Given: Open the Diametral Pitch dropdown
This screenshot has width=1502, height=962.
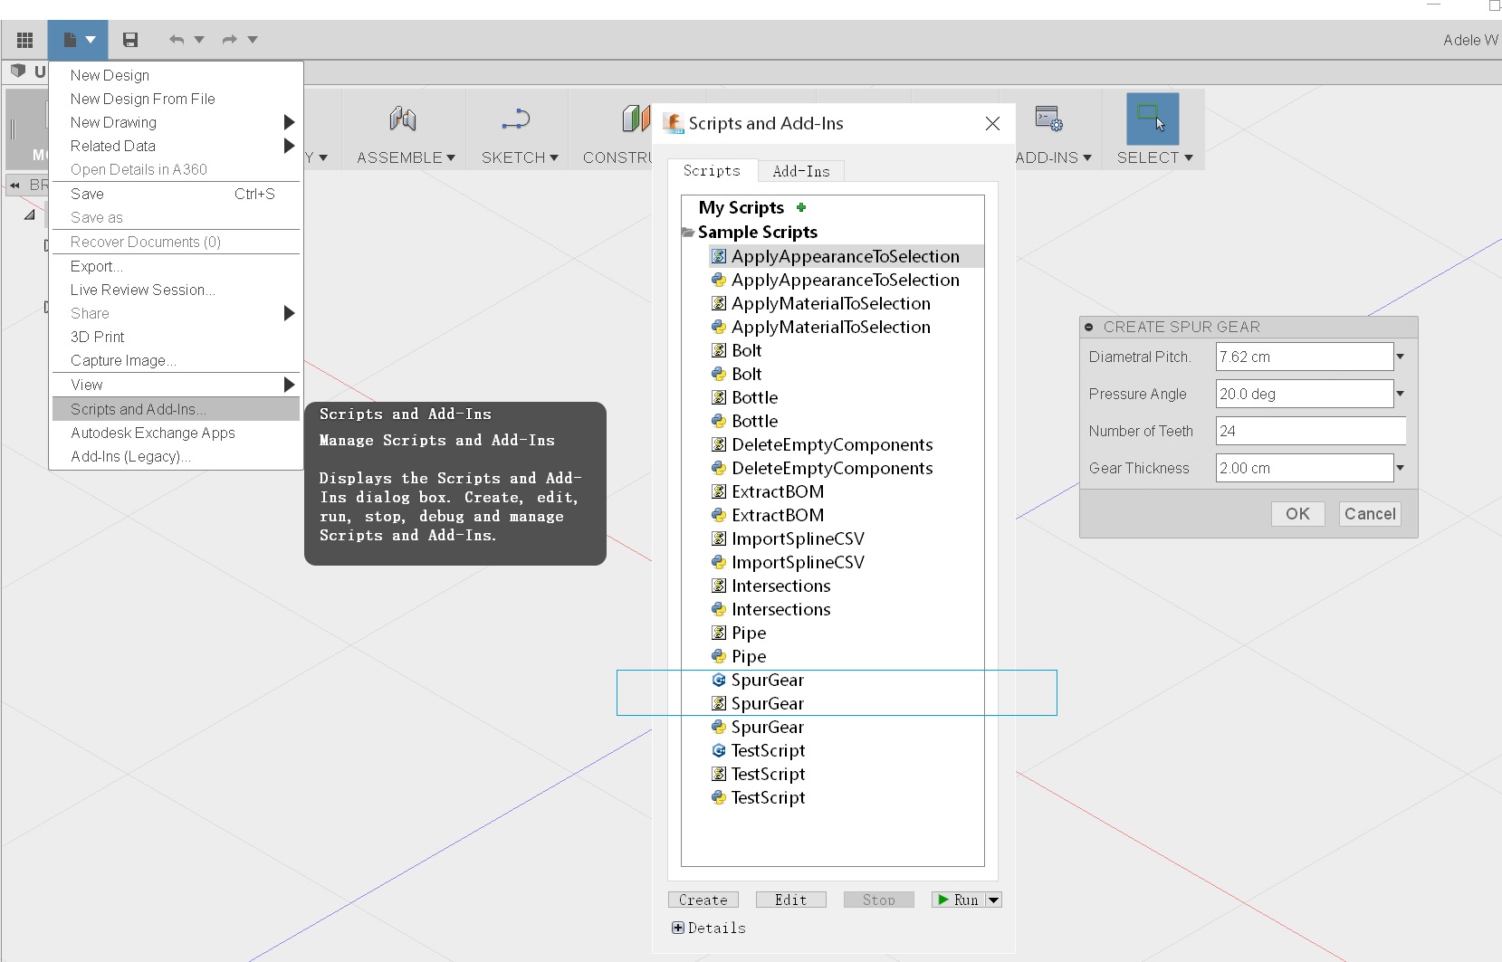Looking at the screenshot, I should pyautogui.click(x=1398, y=357).
